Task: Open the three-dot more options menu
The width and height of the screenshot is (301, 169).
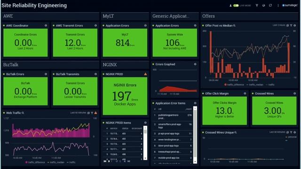Action: click(278, 6)
